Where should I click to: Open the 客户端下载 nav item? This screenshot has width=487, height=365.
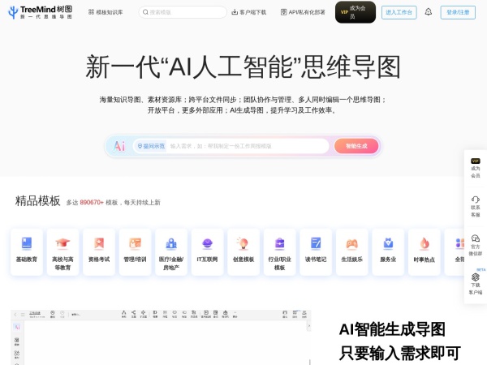(x=248, y=12)
